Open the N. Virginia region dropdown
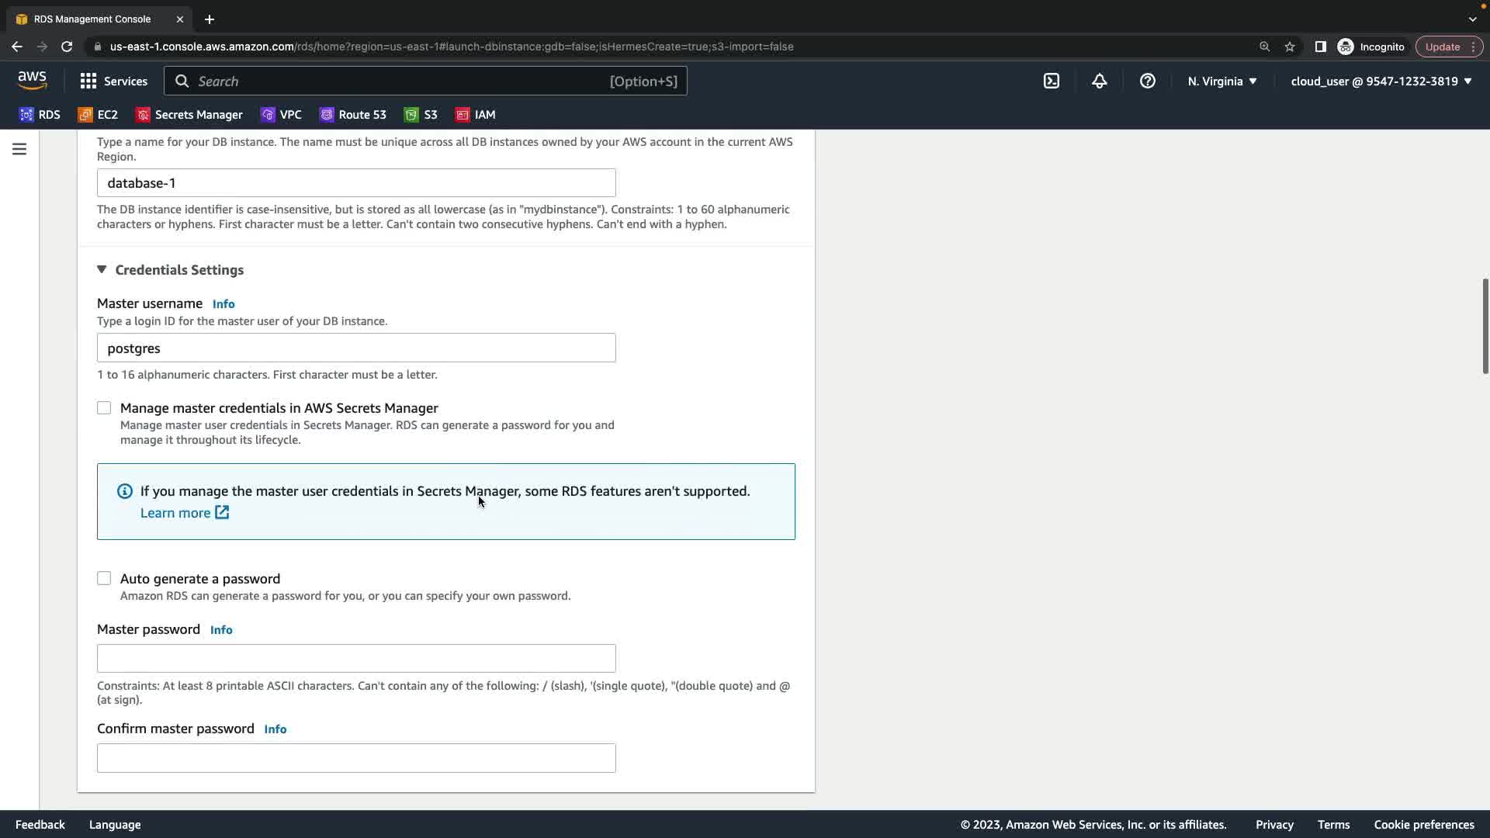The width and height of the screenshot is (1490, 838). 1221,81
